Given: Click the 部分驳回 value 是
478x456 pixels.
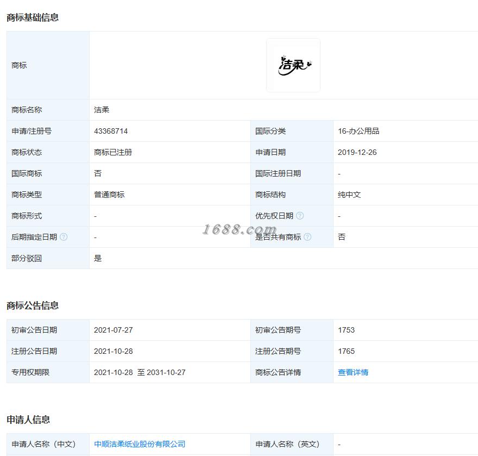Looking at the screenshot, I should [x=98, y=258].
